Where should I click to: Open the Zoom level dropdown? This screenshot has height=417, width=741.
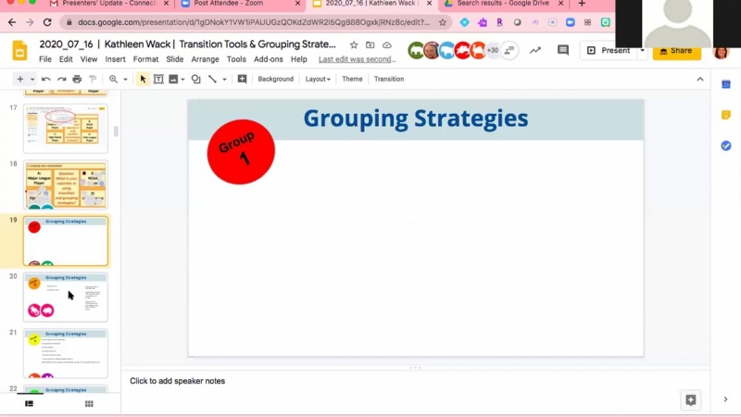coord(117,80)
